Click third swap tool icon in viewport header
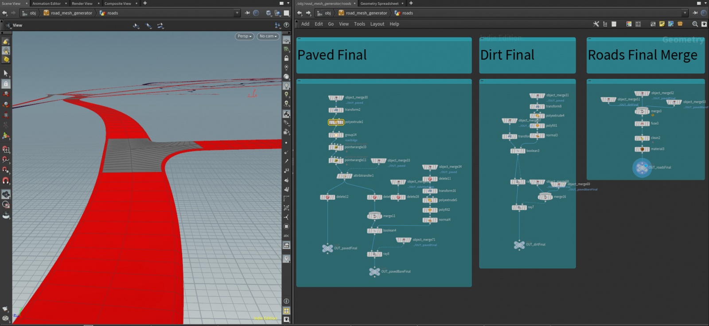The height and width of the screenshot is (326, 709). point(160,25)
